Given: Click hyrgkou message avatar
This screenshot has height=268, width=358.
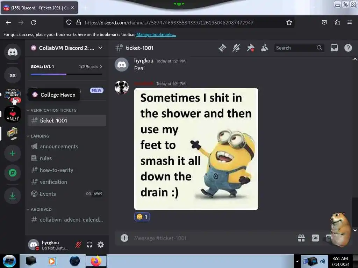Looking at the screenshot, I should pyautogui.click(x=122, y=65).
